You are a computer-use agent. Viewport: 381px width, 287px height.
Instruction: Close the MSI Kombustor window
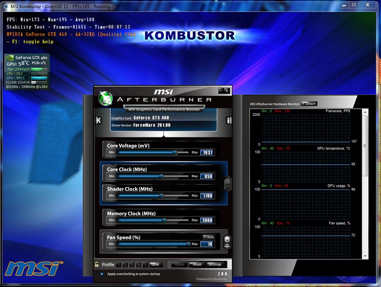(x=367, y=5)
